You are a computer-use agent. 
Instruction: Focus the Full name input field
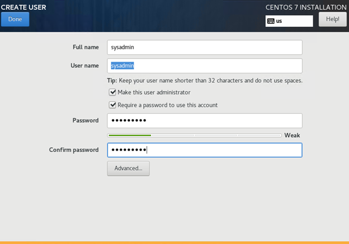coord(205,47)
